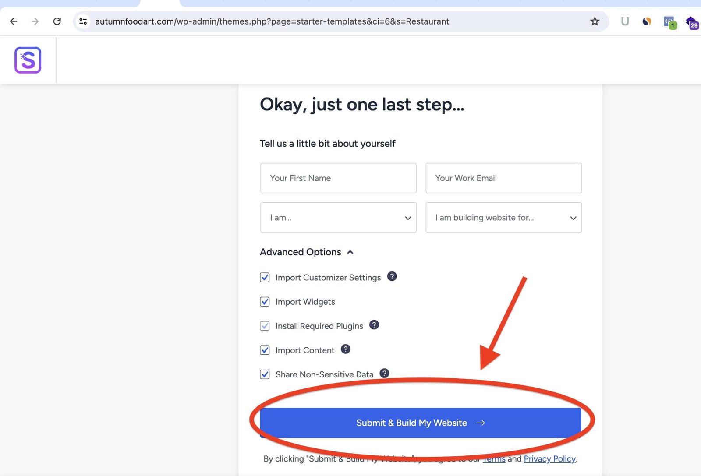The image size is (701, 476).
Task: Click the browser address bar URL
Action: pos(272,21)
